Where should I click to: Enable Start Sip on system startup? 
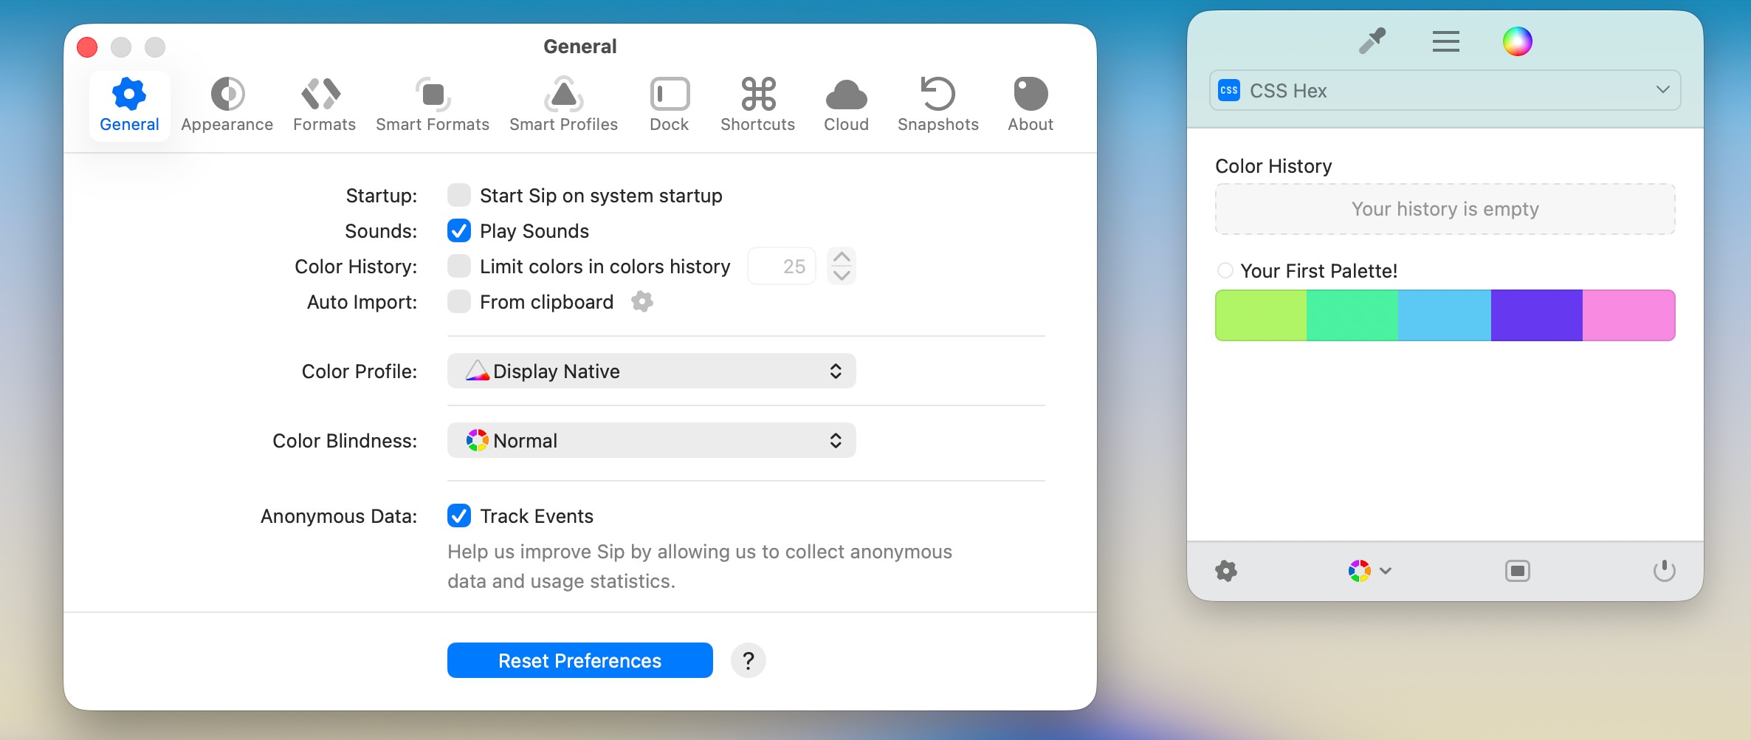(x=459, y=196)
